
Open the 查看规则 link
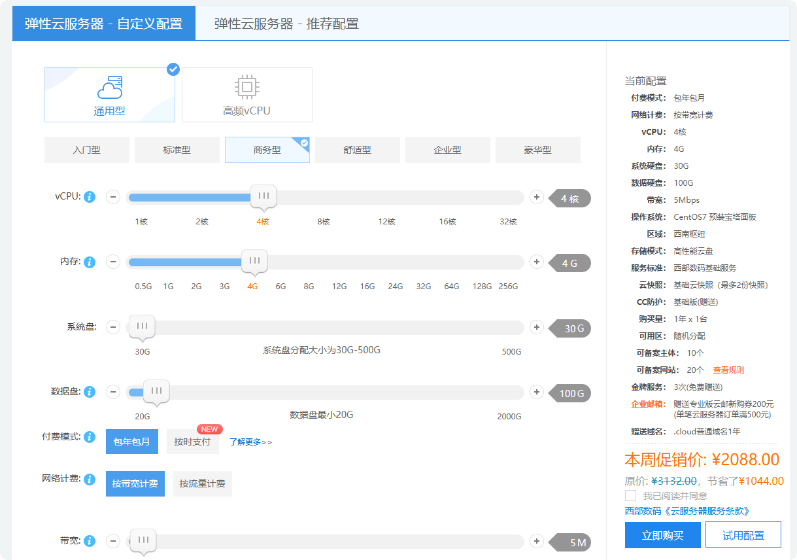tap(728, 370)
